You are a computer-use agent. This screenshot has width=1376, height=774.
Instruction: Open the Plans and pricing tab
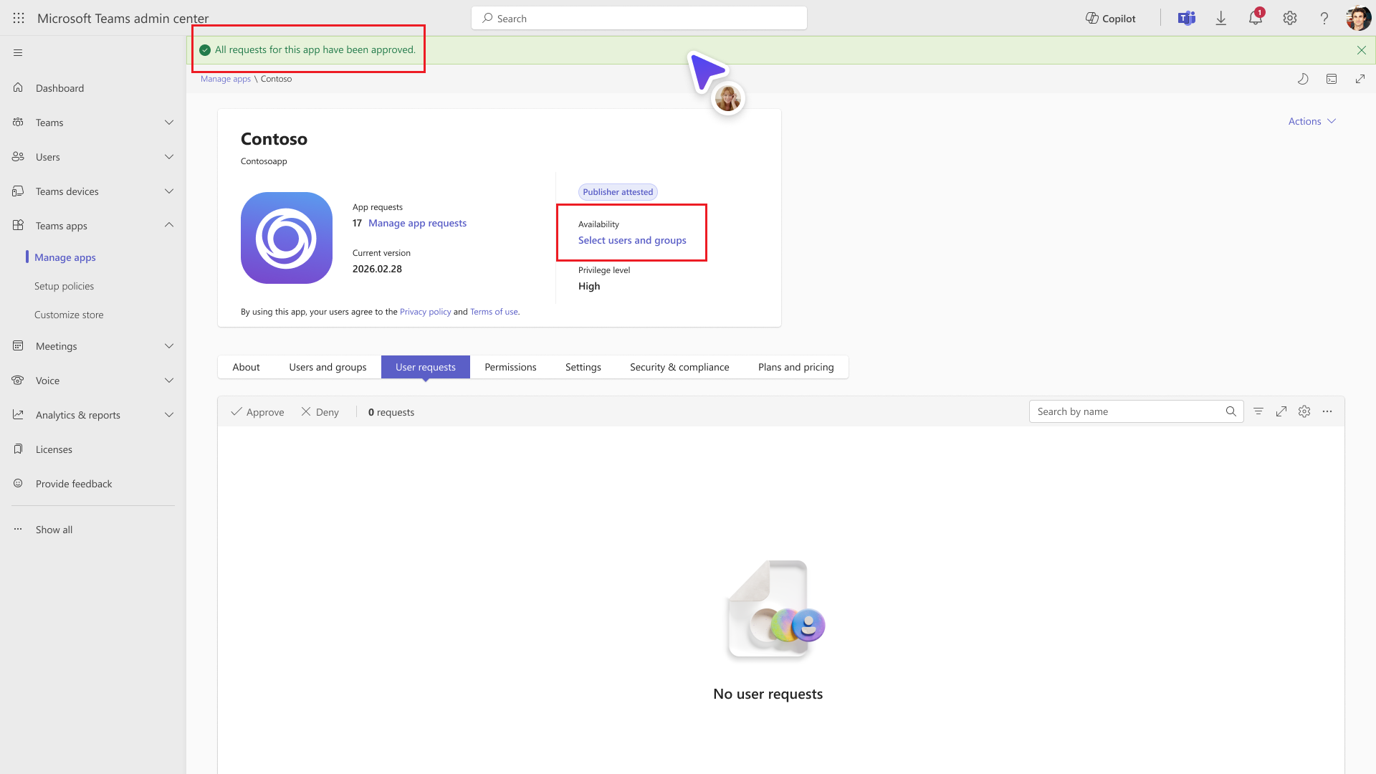point(796,367)
